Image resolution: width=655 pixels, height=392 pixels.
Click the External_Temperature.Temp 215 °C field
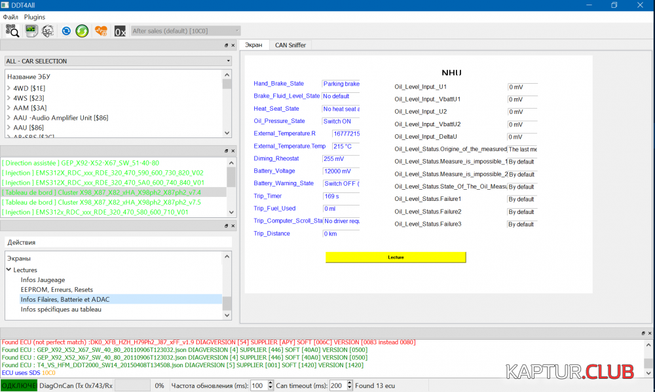tap(346, 147)
